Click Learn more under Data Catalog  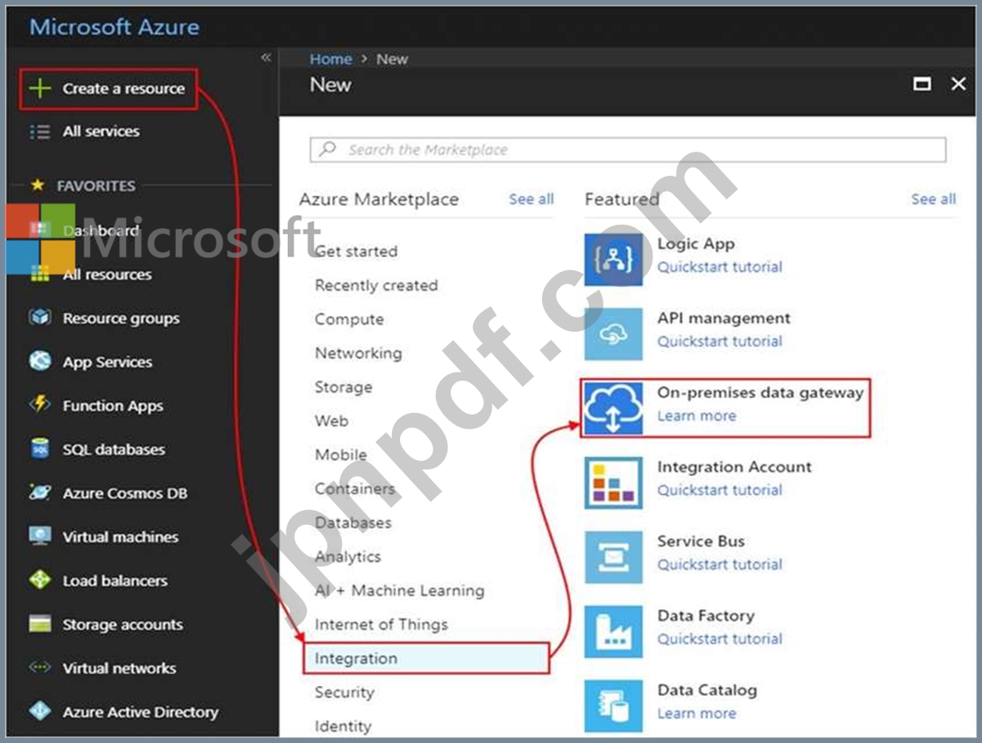696,714
